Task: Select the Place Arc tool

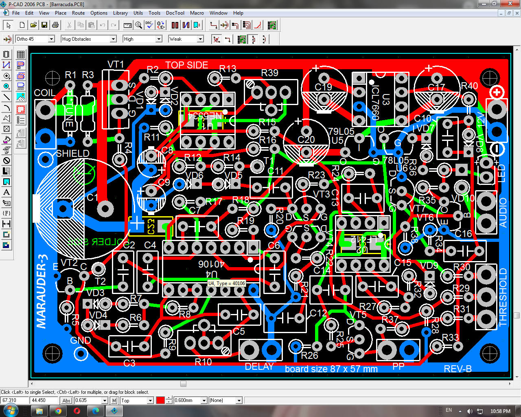Action: 7,108
